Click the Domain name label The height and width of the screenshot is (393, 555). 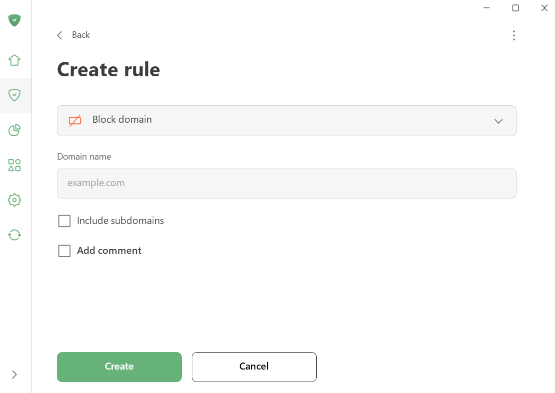84,156
